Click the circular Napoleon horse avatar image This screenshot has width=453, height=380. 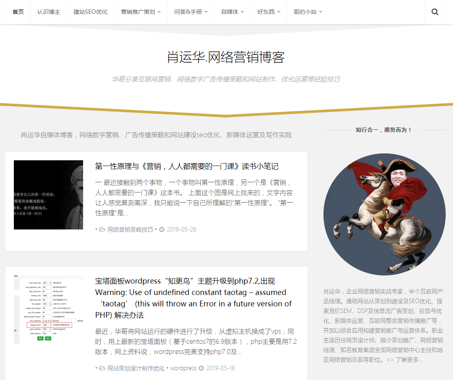[385, 214]
